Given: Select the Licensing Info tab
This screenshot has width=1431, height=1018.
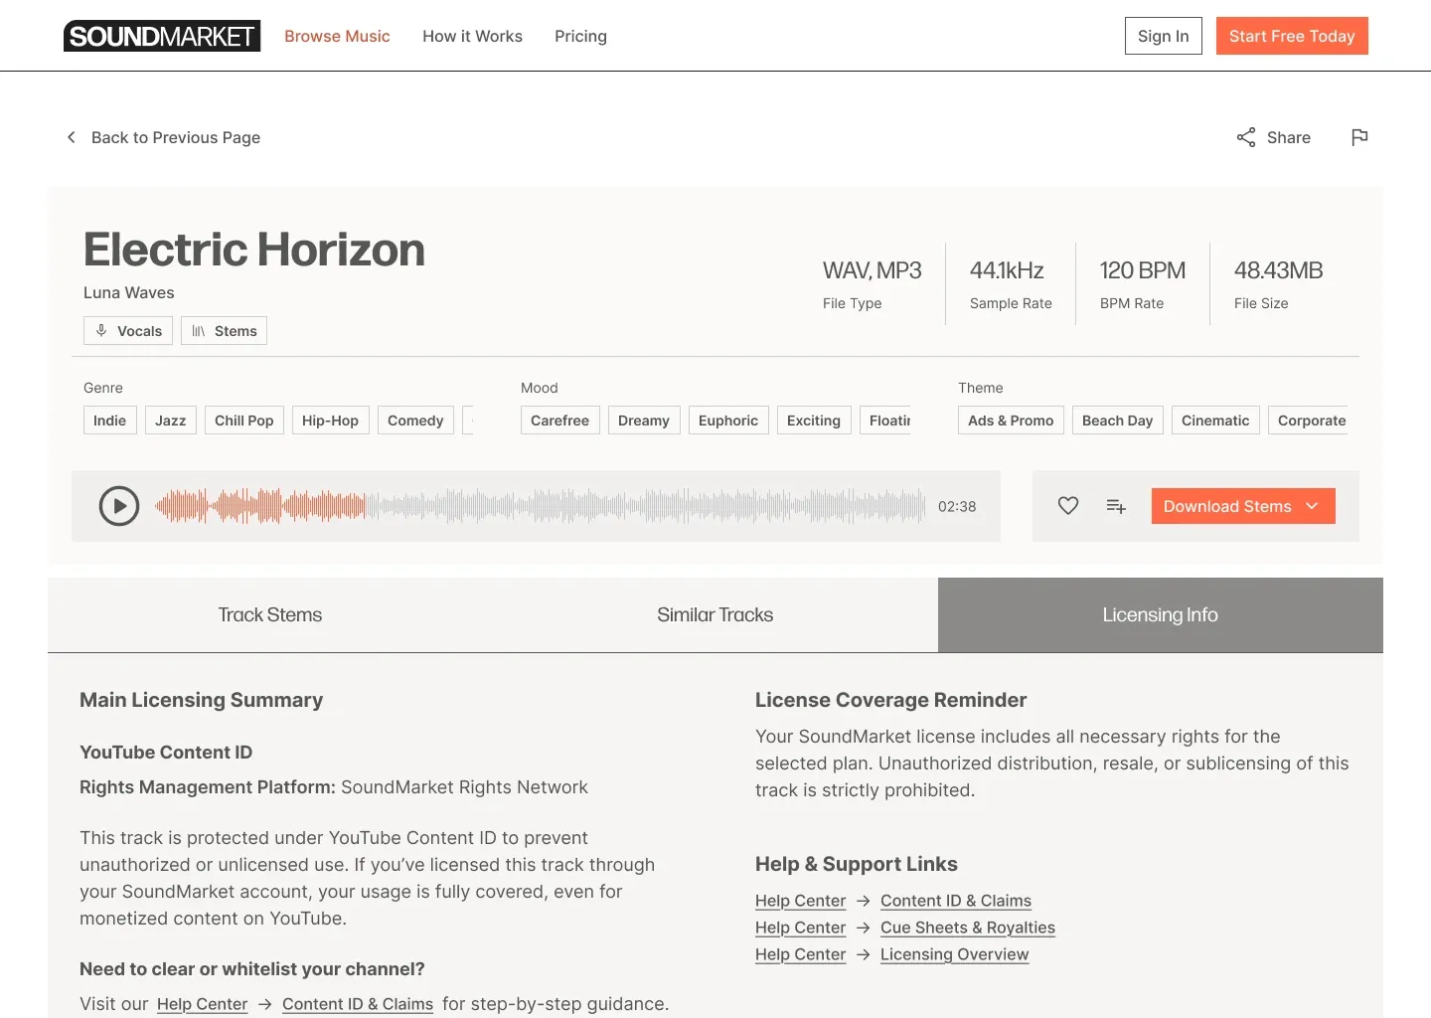Looking at the screenshot, I should pyautogui.click(x=1161, y=615).
